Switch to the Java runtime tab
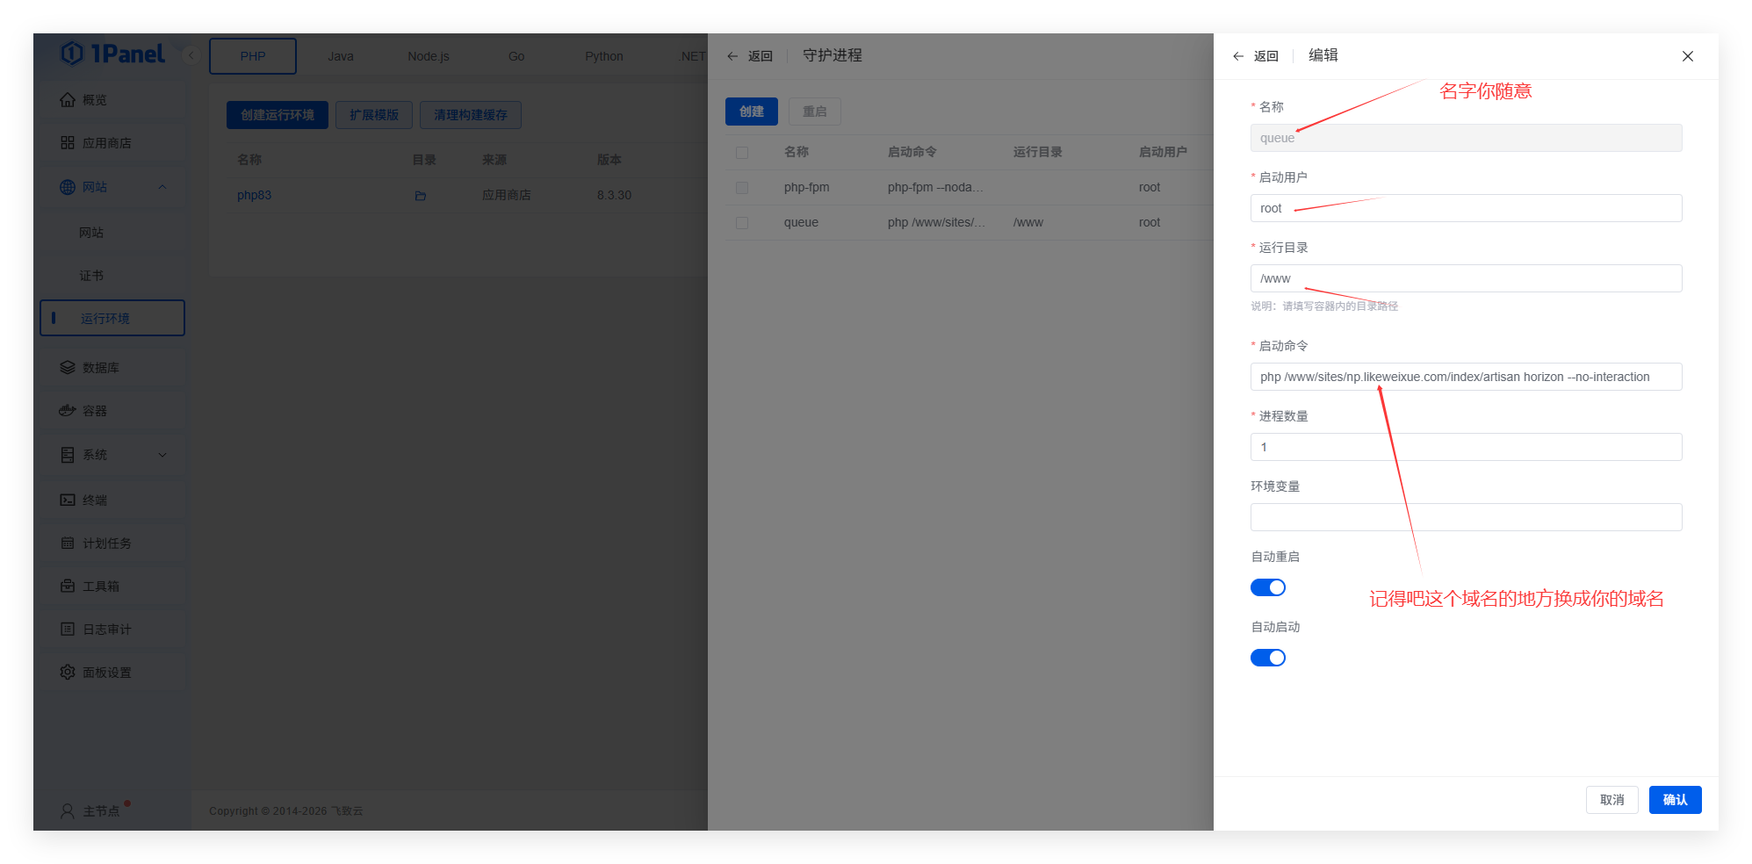 pos(341,56)
